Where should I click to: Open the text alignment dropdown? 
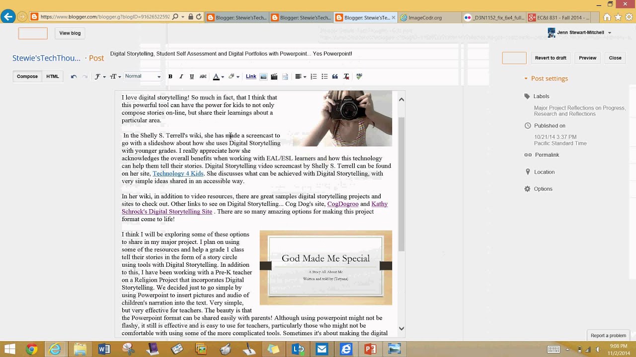point(301,76)
